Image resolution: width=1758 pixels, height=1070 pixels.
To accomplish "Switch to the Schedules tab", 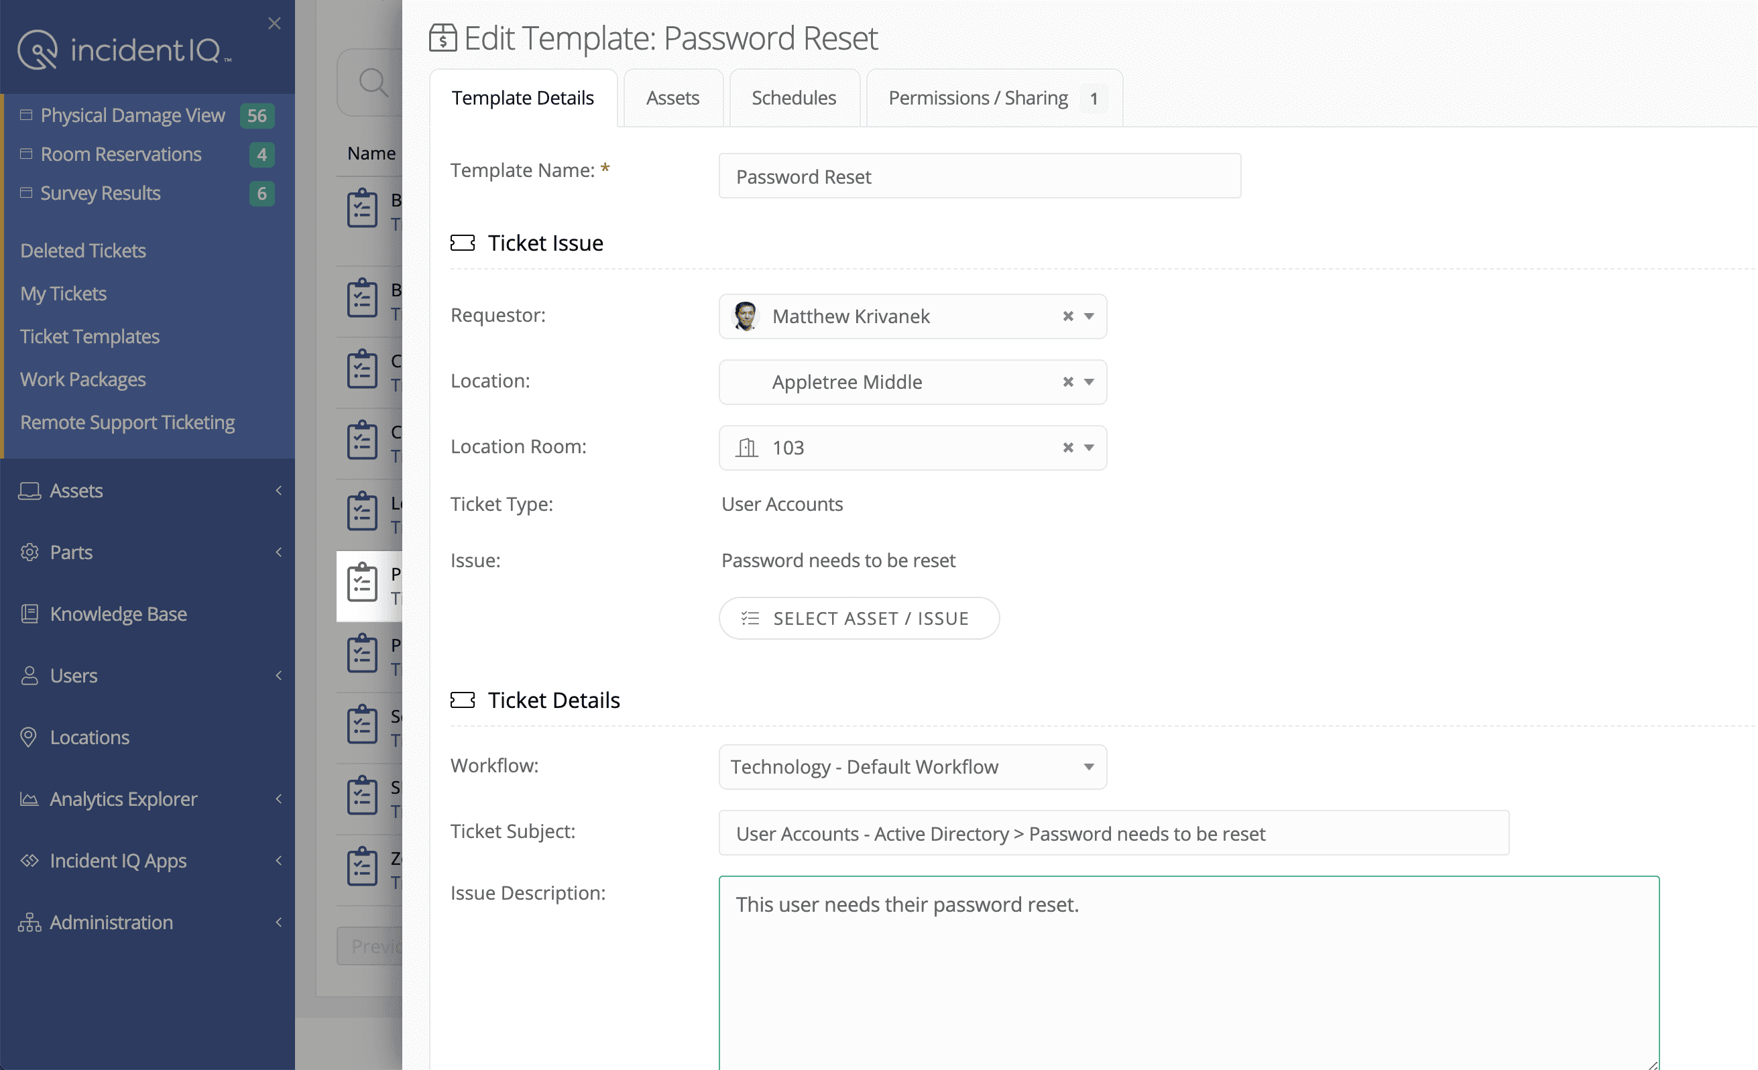I will click(794, 98).
